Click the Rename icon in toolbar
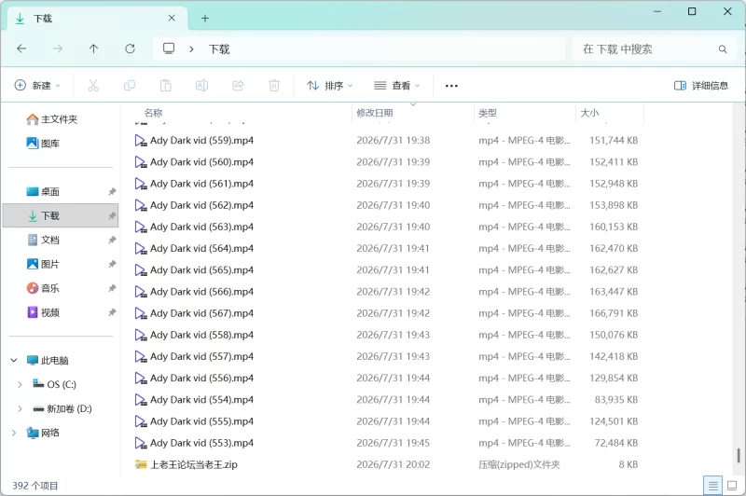This screenshot has width=746, height=496. pos(201,86)
